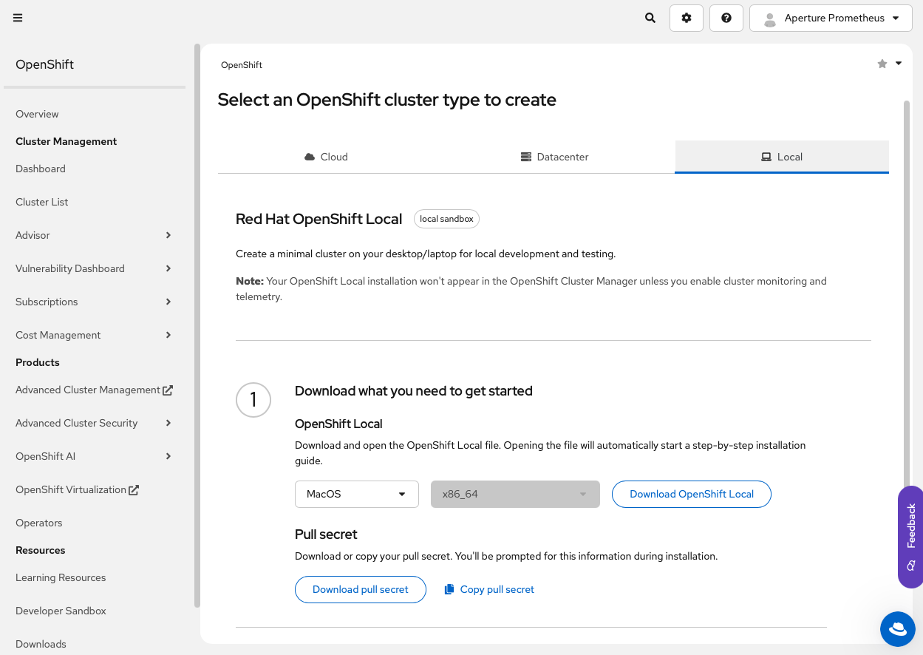
Task: Open the MacOS operating system dropdown
Action: pos(356,494)
